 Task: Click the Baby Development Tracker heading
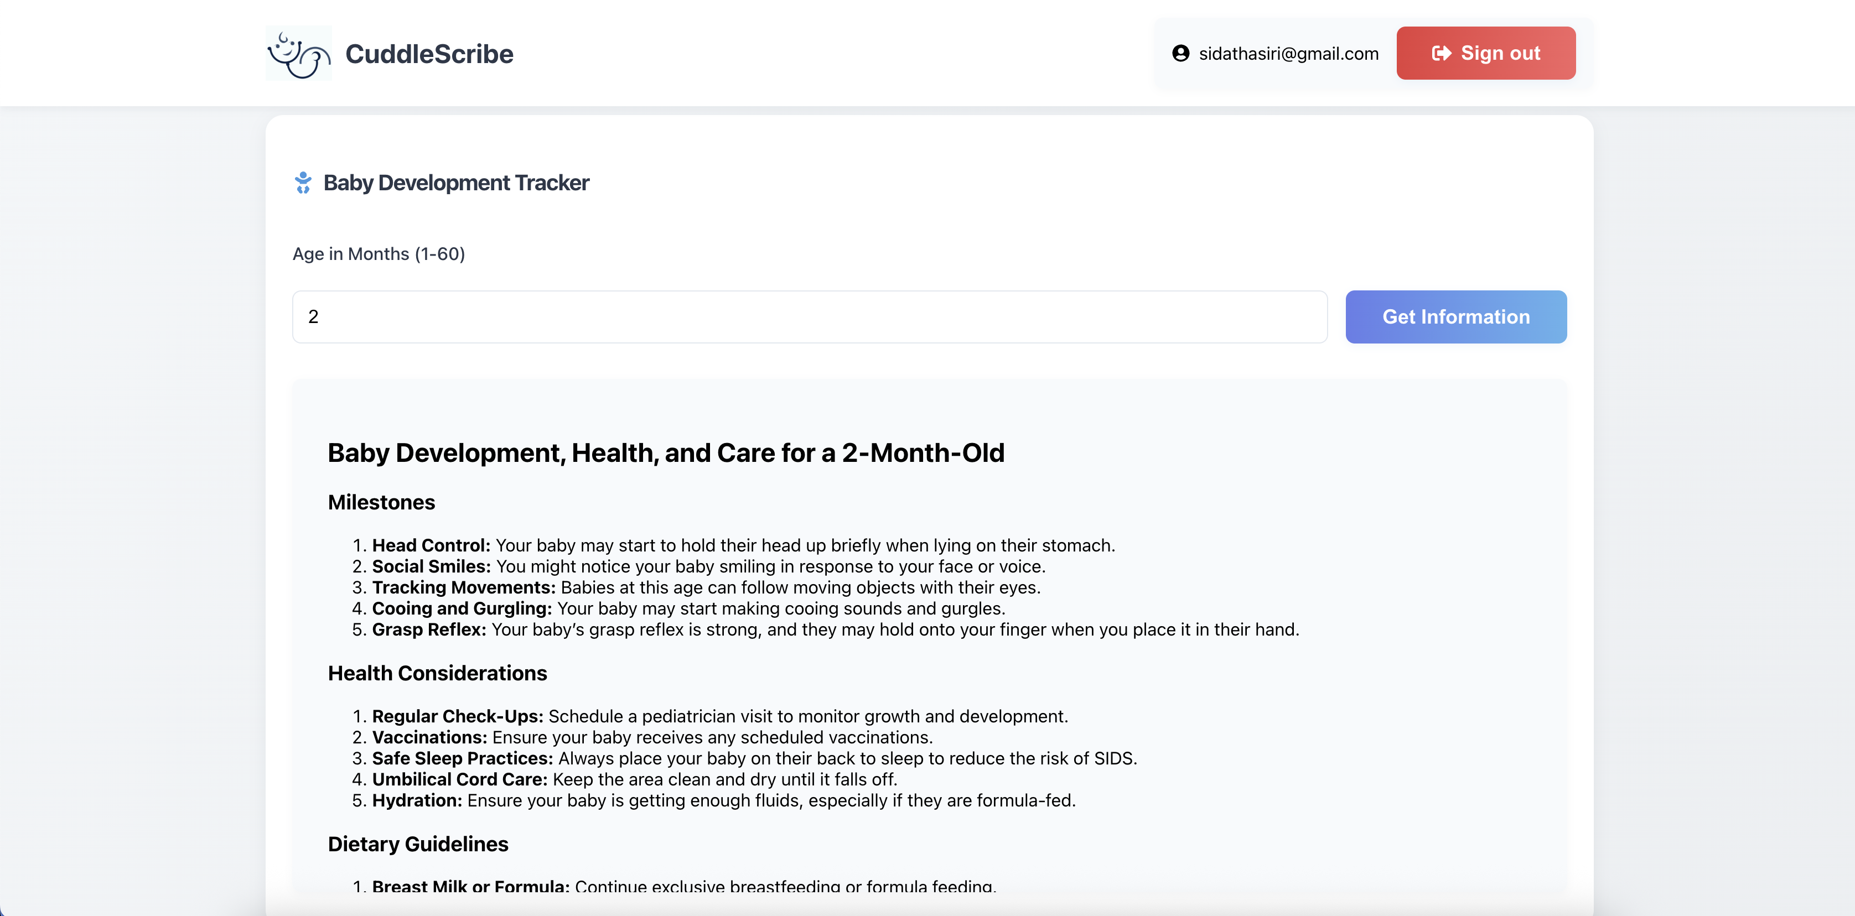pos(456,183)
